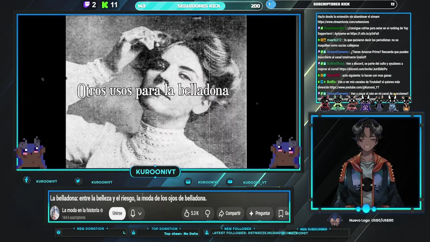Open the youtube.com/@kurooni_YT chat link

[354, 87]
